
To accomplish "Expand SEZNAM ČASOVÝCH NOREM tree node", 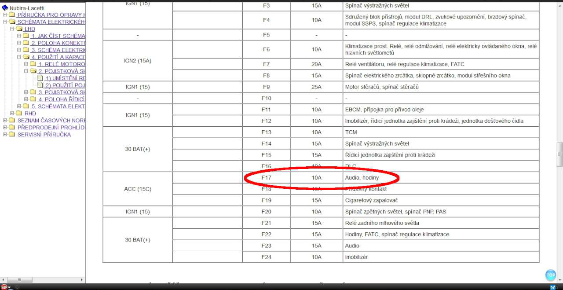I will 5,121.
